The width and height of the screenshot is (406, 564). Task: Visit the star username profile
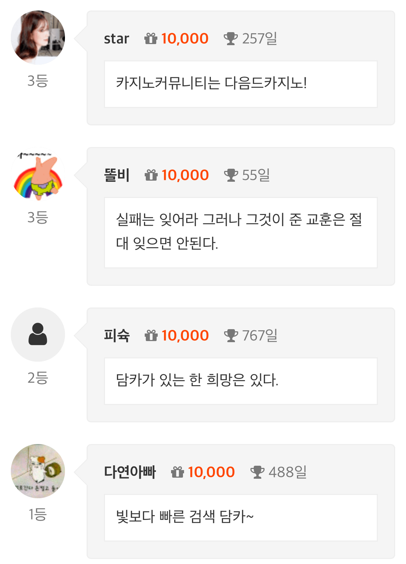[x=116, y=39]
